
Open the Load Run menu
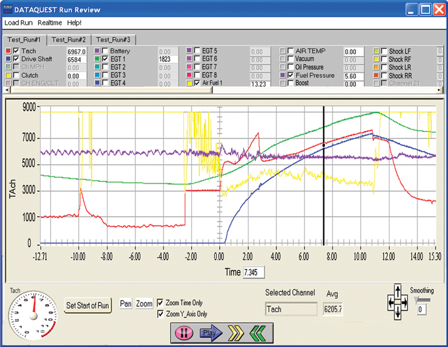point(18,23)
